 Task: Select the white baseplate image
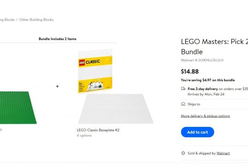[116, 109]
